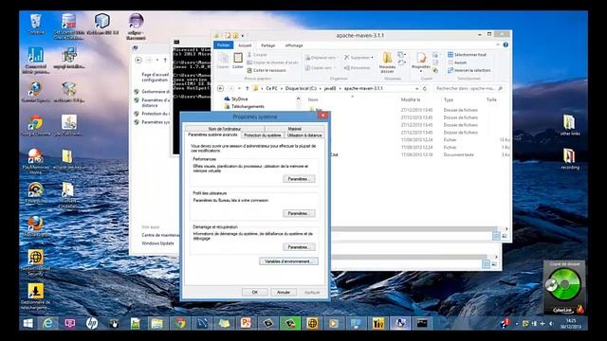Open the Gestionnaire de téléchargement desktop icon
The image size is (607, 341).
35,296
